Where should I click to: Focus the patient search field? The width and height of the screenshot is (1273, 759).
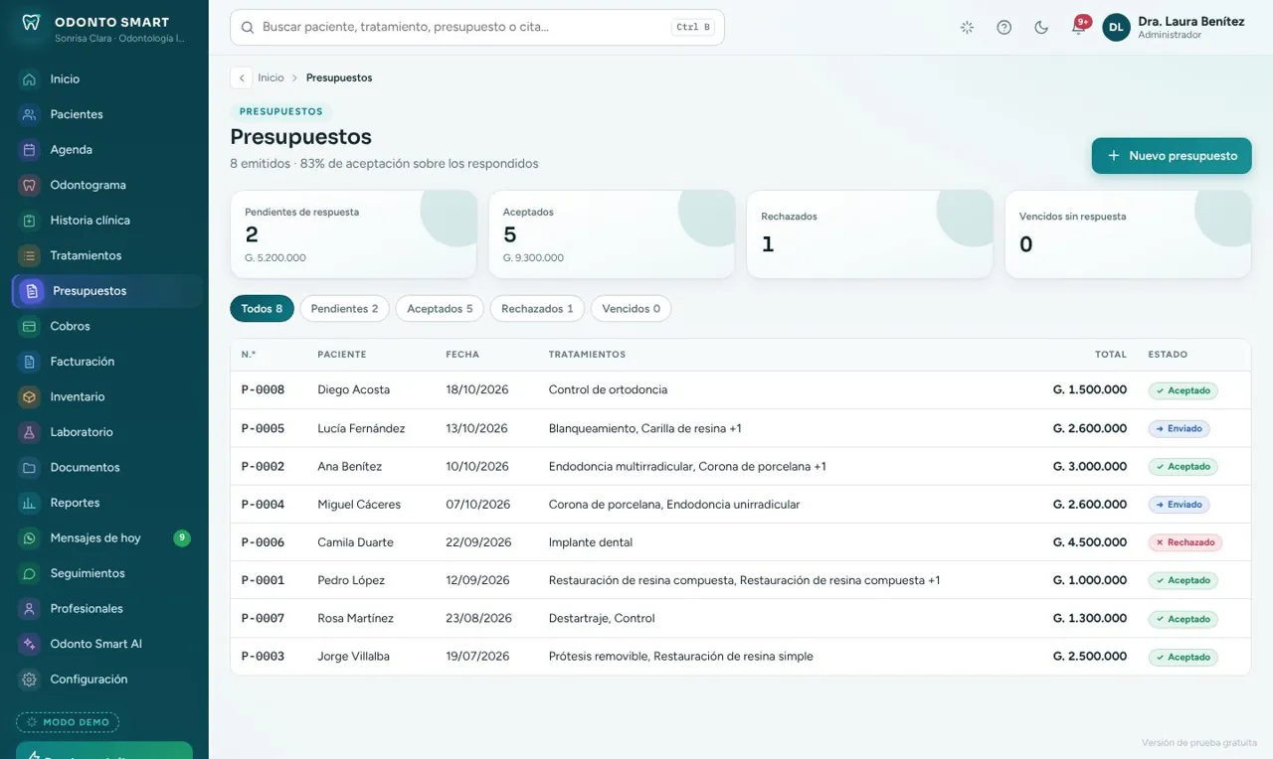pos(477,28)
